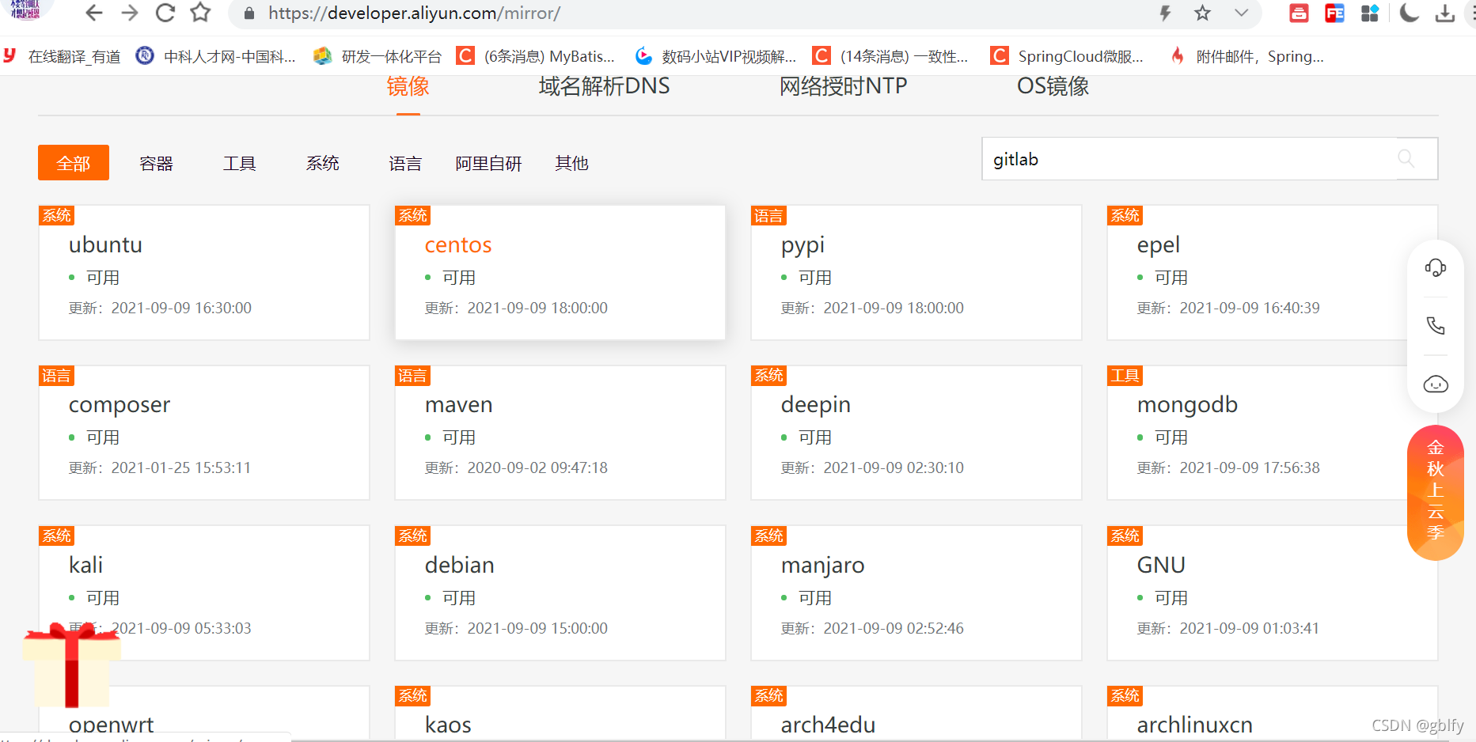Click the phone contact icon in side panel
Viewport: 1476px width, 742px height.
(1435, 325)
